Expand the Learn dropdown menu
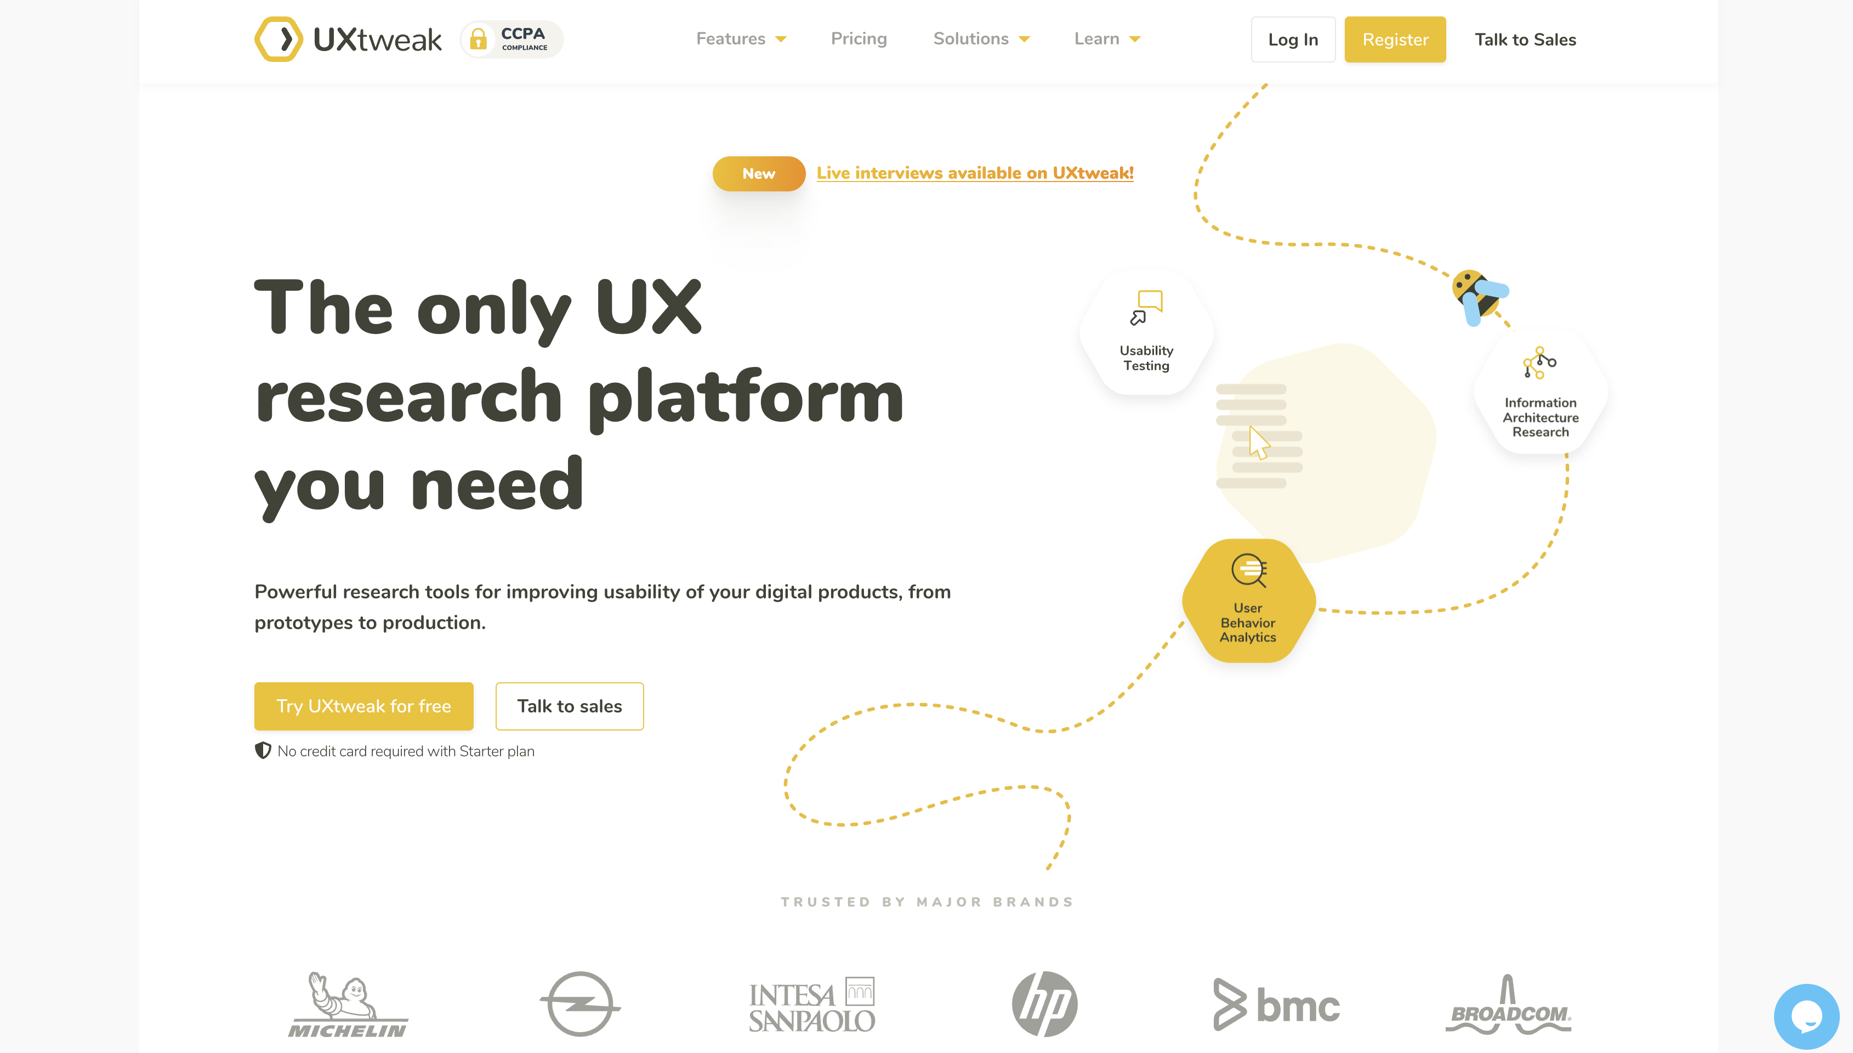Image resolution: width=1853 pixels, height=1053 pixels. coord(1106,39)
